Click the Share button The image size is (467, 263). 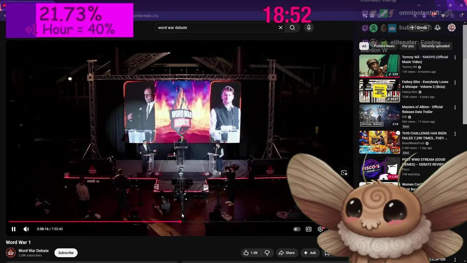point(286,253)
